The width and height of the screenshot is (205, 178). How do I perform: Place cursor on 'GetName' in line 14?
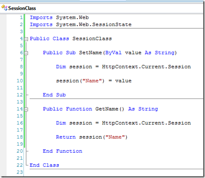click(107, 109)
